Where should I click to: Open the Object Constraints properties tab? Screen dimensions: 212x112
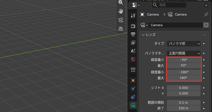[133, 97]
